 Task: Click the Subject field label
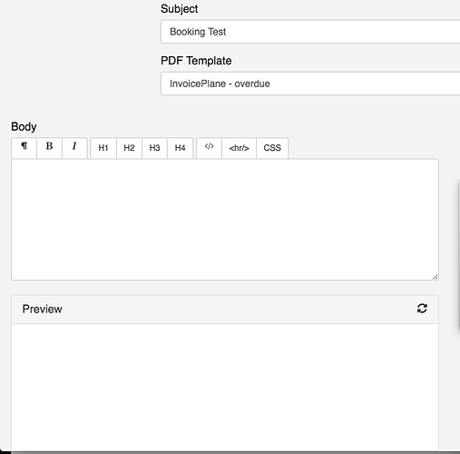point(180,9)
